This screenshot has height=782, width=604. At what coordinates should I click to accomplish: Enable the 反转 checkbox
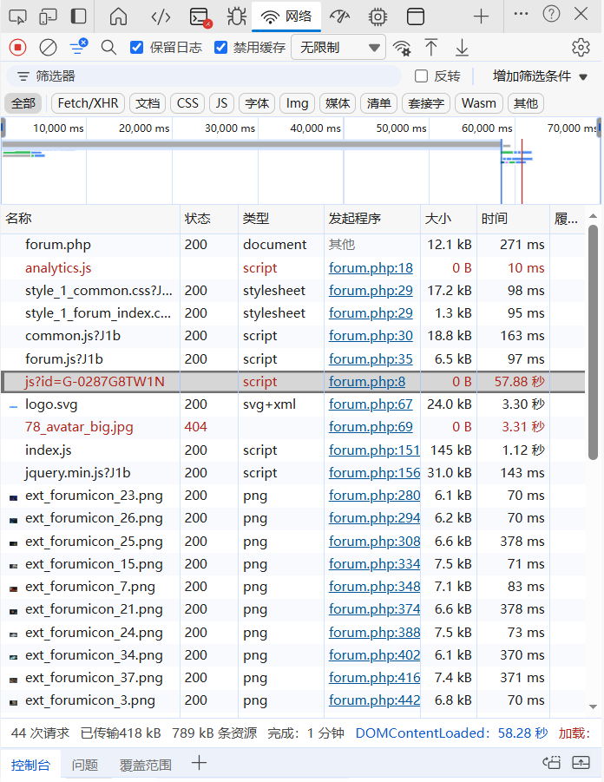[x=422, y=76]
